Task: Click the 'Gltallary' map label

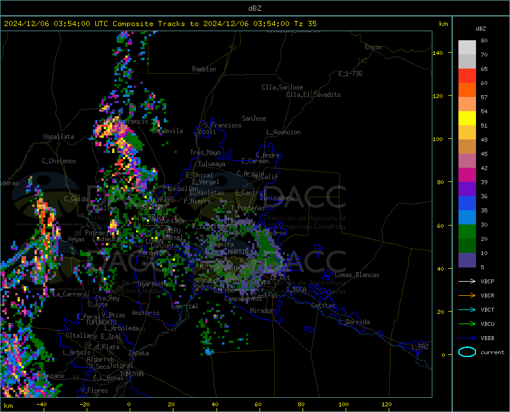Action: [x=81, y=335]
